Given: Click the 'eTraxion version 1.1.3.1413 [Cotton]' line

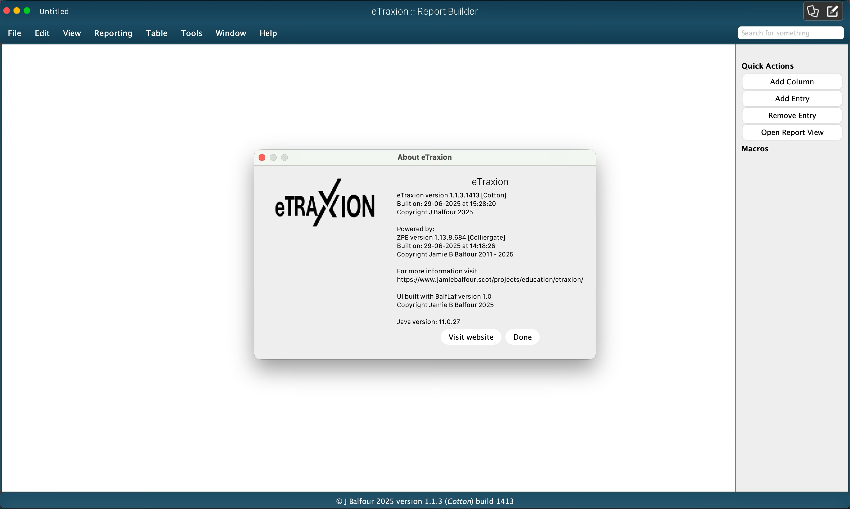Looking at the screenshot, I should (x=452, y=195).
